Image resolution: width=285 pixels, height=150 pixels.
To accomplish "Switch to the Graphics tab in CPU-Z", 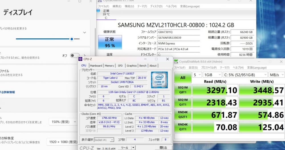I will click(131, 66).
